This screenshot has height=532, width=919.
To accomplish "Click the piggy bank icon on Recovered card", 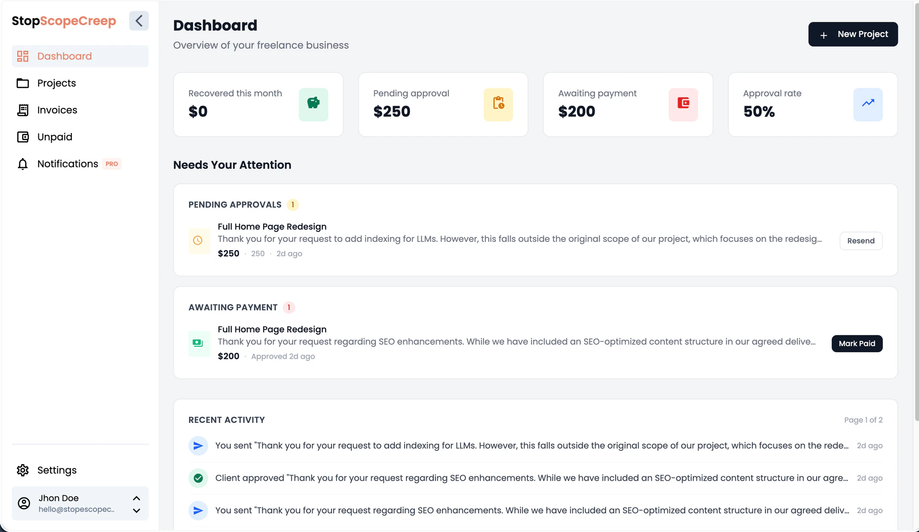I will coord(313,104).
